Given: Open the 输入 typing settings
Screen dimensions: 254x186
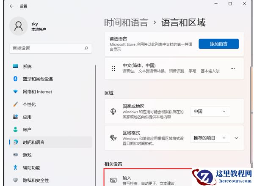Looking at the screenshot, I should (x=147, y=178).
